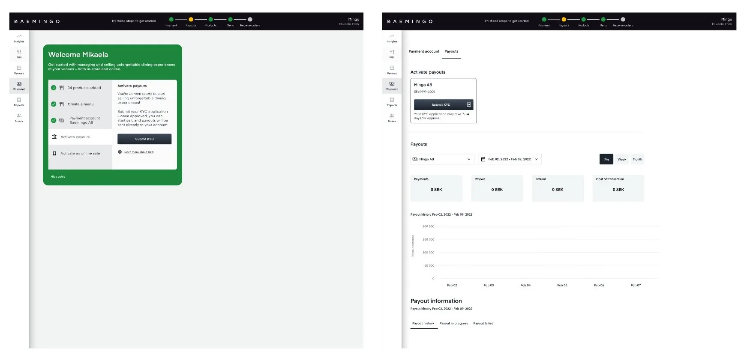Click the Payouts step dot in the Welcome screen header

pyautogui.click(x=191, y=19)
